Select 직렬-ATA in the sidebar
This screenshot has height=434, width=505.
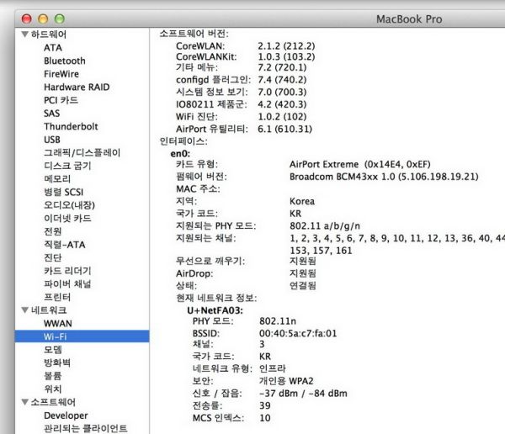[x=65, y=245]
